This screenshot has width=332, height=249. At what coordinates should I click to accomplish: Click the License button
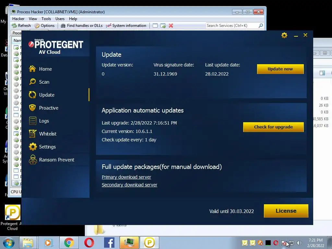coord(286,211)
